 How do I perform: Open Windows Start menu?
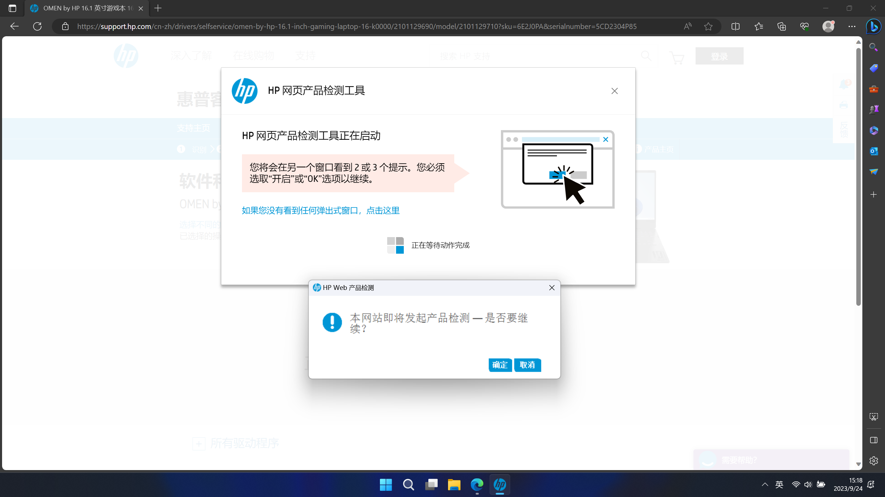coord(385,485)
